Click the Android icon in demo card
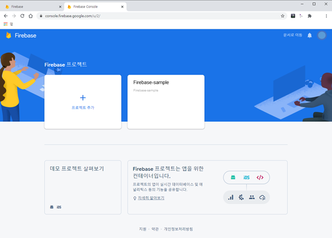Screen dimensions: 332x238 click(51, 207)
